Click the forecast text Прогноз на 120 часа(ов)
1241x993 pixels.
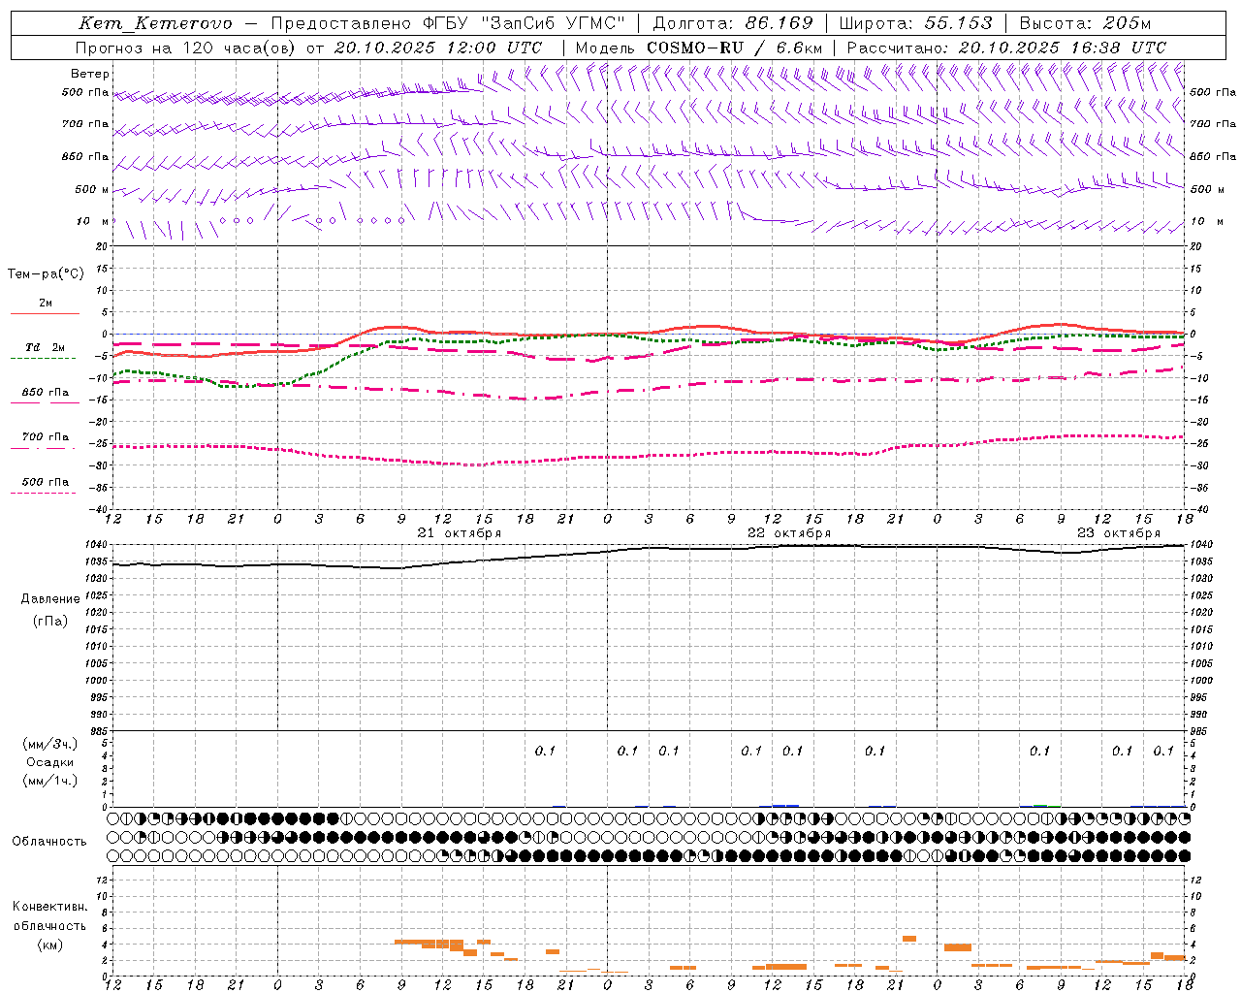tap(186, 48)
